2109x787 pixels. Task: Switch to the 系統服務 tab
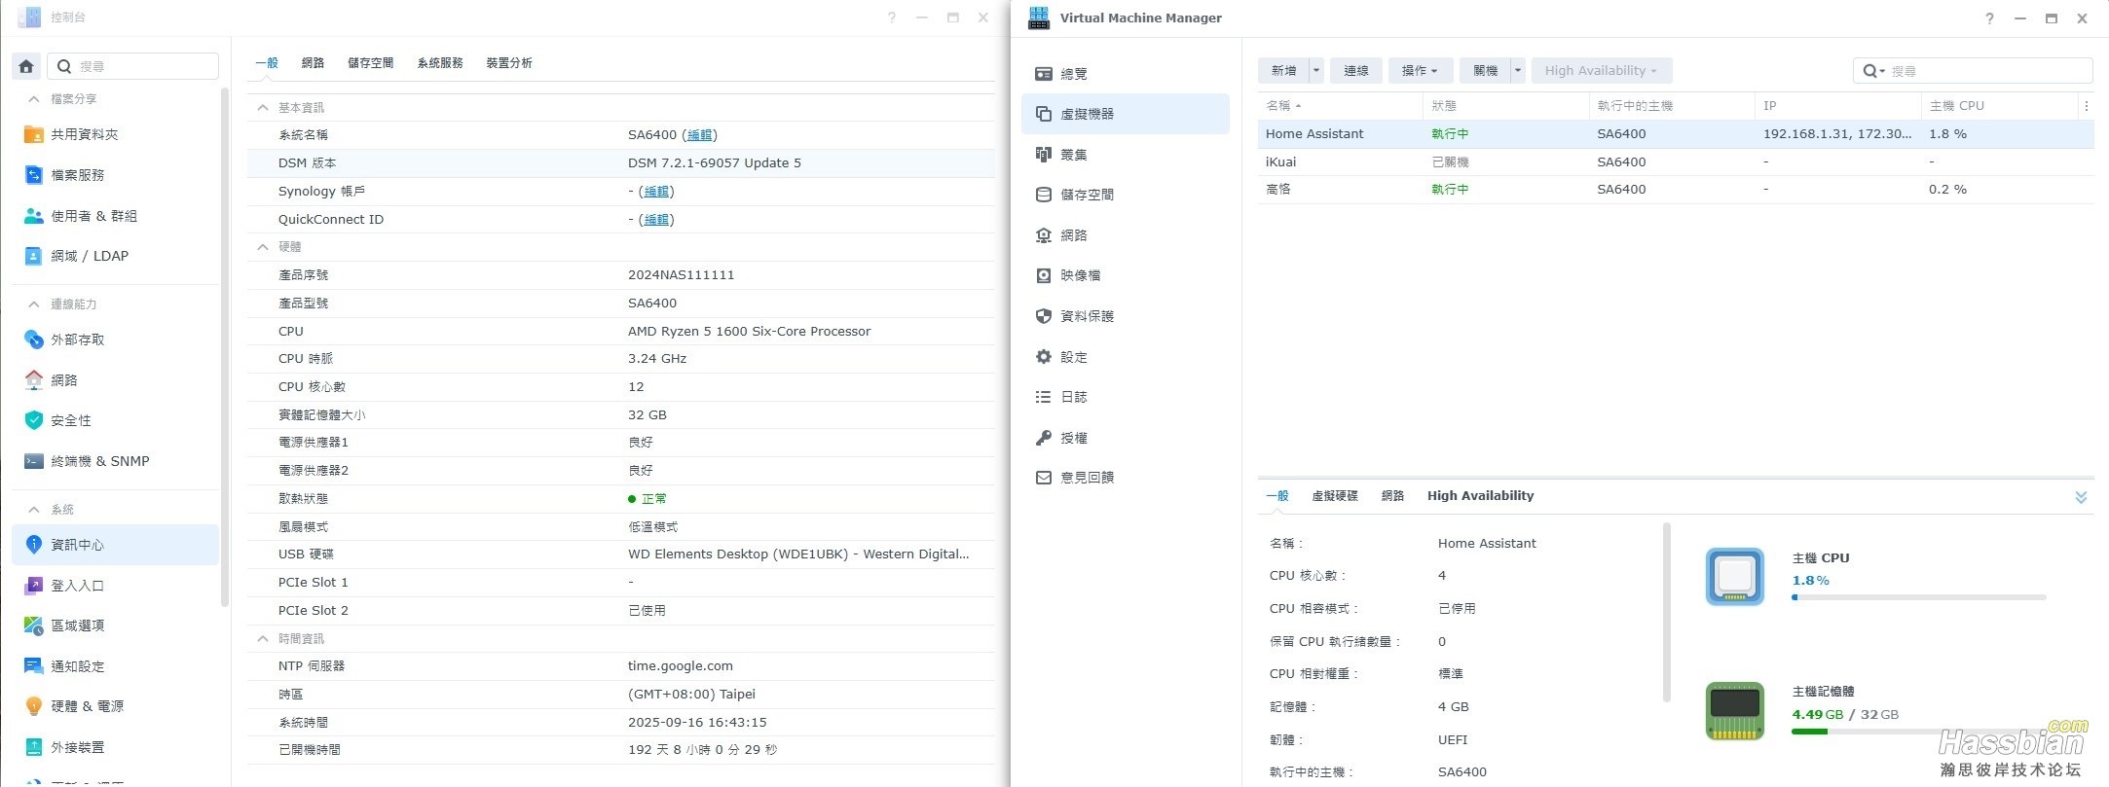click(x=440, y=63)
